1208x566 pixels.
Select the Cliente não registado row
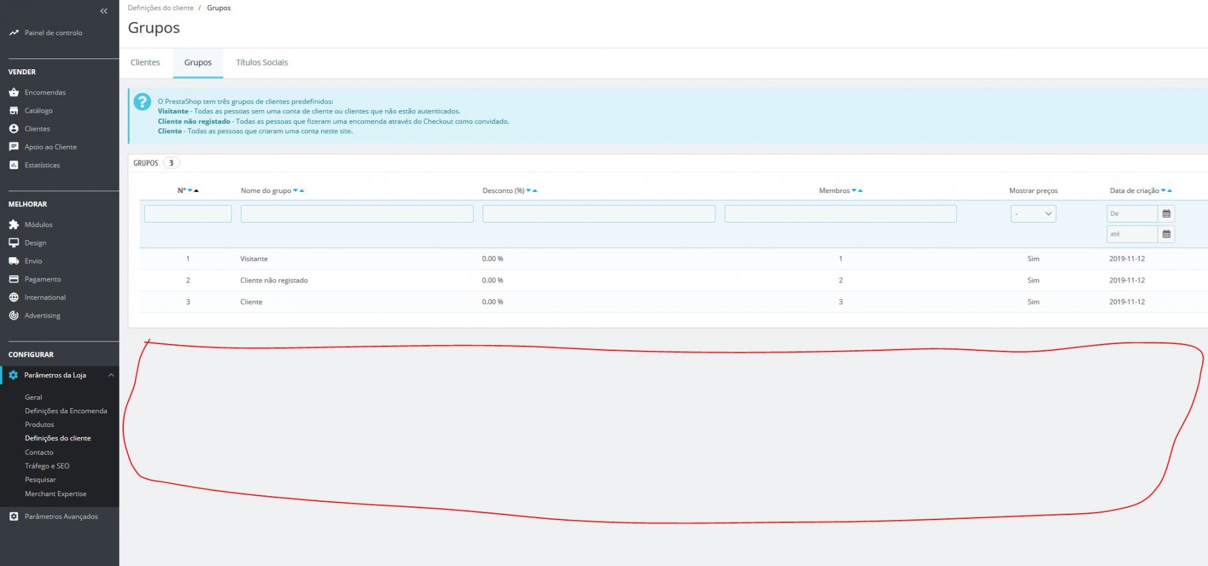pos(673,280)
